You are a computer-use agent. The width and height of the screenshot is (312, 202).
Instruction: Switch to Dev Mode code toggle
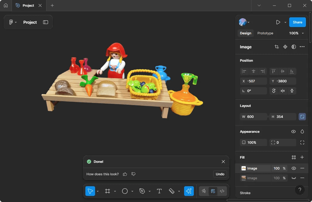click(222, 191)
